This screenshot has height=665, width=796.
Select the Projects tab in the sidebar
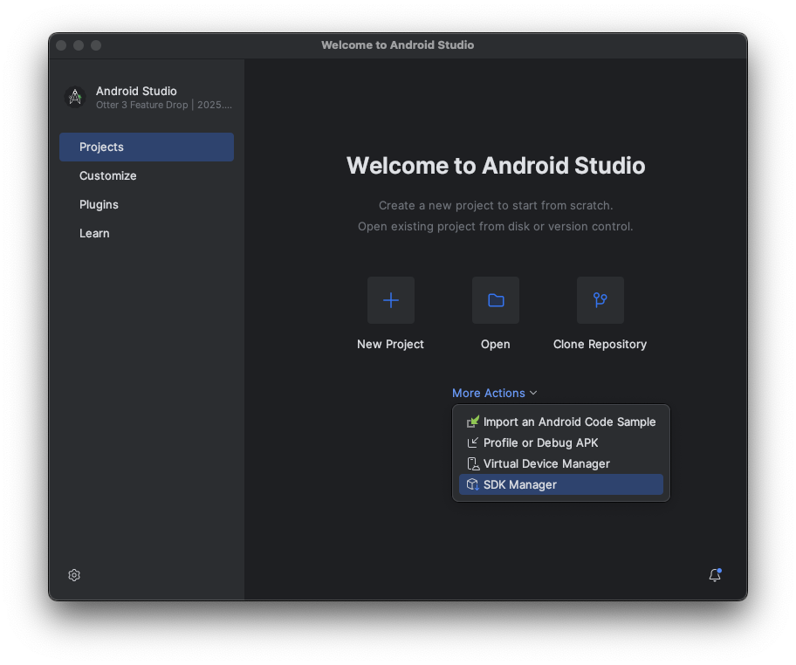click(101, 147)
